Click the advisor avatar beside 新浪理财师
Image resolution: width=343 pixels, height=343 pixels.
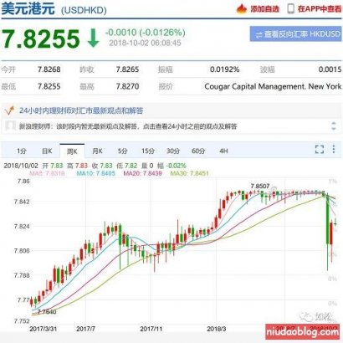click(x=10, y=126)
